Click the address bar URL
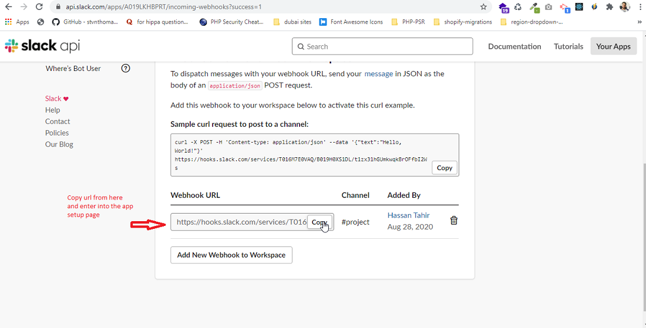Viewport: 646px width, 328px height. pos(163,7)
